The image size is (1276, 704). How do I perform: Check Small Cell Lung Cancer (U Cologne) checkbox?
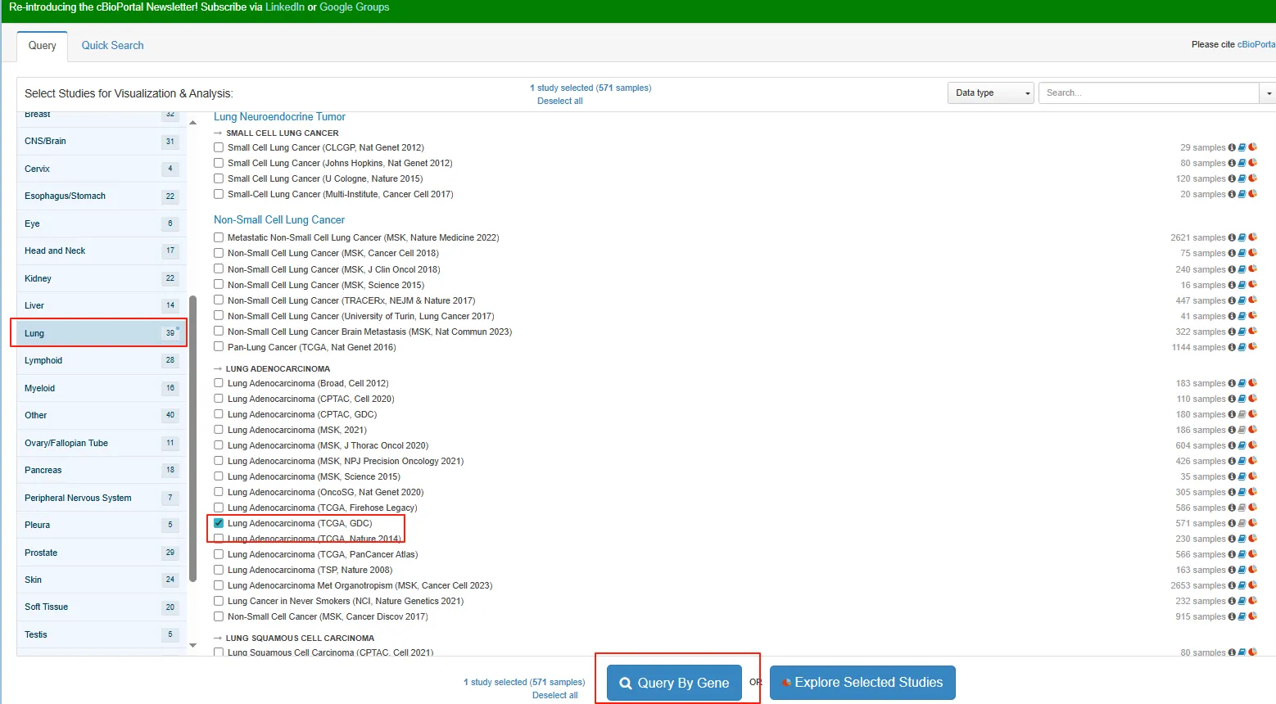[219, 178]
